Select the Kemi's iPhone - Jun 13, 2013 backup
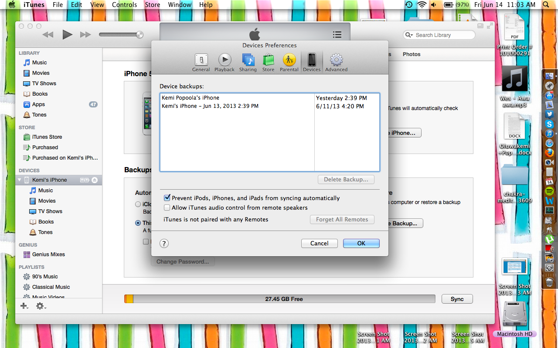This screenshot has height=348, width=558. click(x=269, y=106)
